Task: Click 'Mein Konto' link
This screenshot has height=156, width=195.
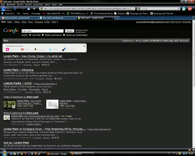Action: pos(175,22)
